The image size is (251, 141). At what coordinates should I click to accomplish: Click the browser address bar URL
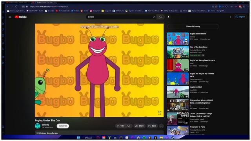pyautogui.click(x=49, y=7)
